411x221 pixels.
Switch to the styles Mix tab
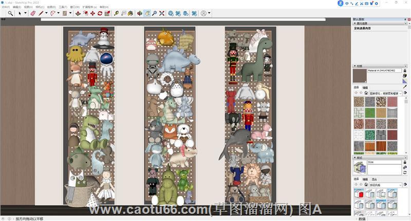coord(375,179)
